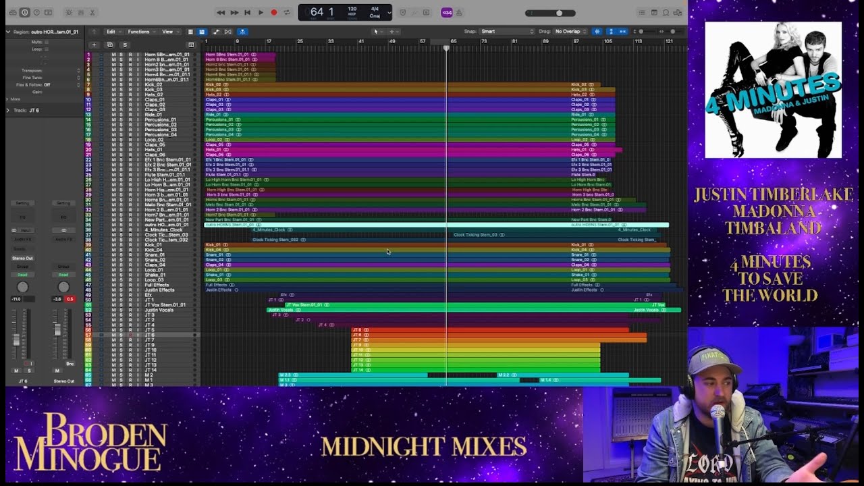This screenshot has height=486, width=864.
Task: Toggle Cycle mode in the transport
Action: 287,12
